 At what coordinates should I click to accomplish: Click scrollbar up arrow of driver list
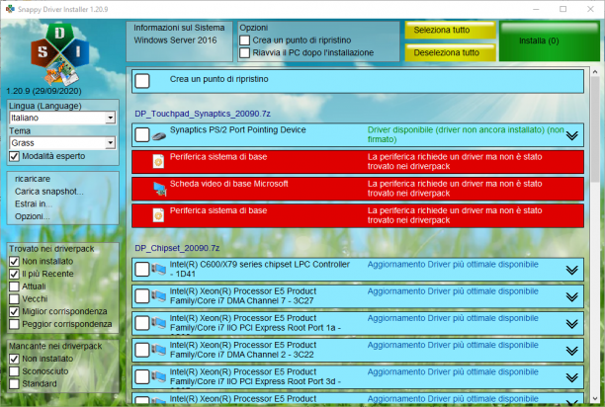pos(594,72)
